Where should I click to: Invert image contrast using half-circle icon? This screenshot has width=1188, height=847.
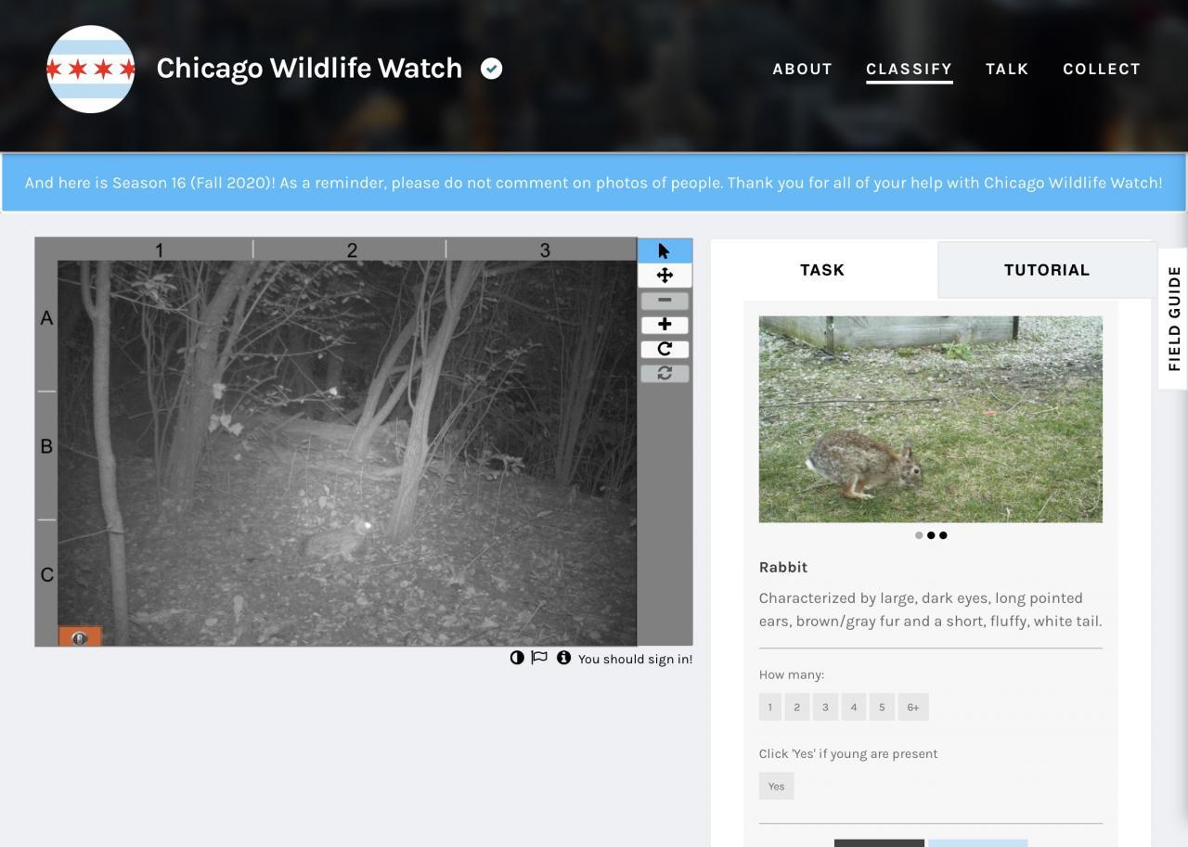pyautogui.click(x=517, y=658)
